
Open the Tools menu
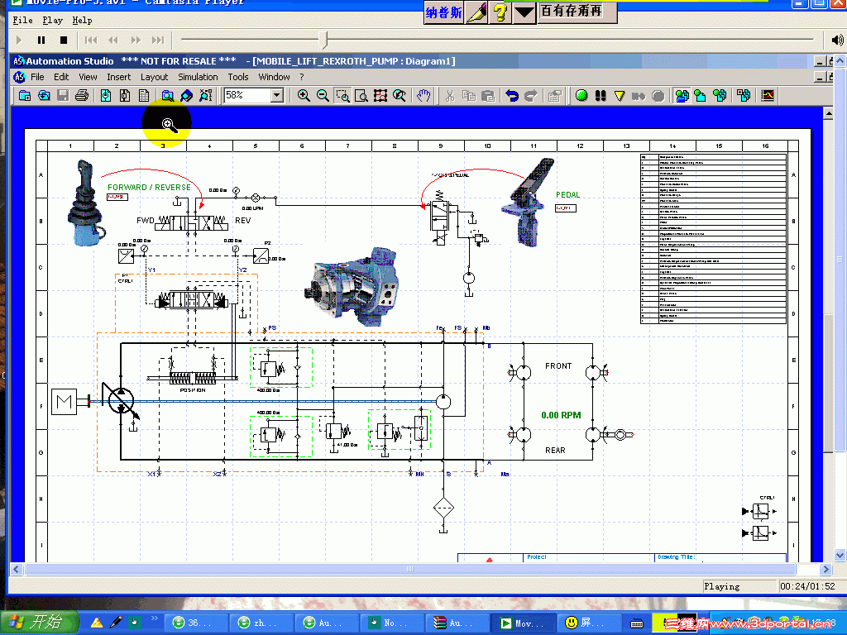(x=237, y=77)
